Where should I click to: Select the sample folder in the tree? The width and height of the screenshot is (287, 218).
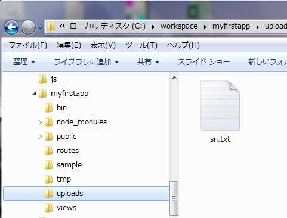(x=69, y=165)
